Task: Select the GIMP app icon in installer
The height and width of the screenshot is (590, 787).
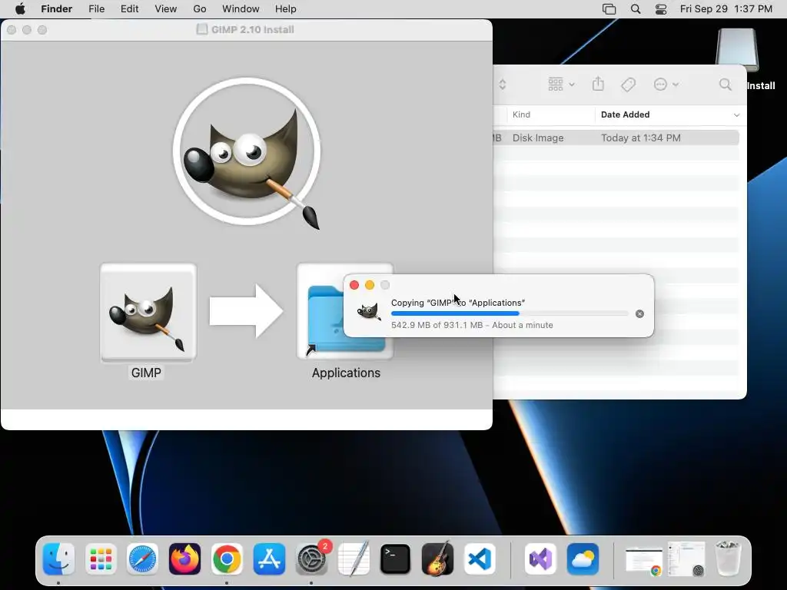Action: point(148,312)
